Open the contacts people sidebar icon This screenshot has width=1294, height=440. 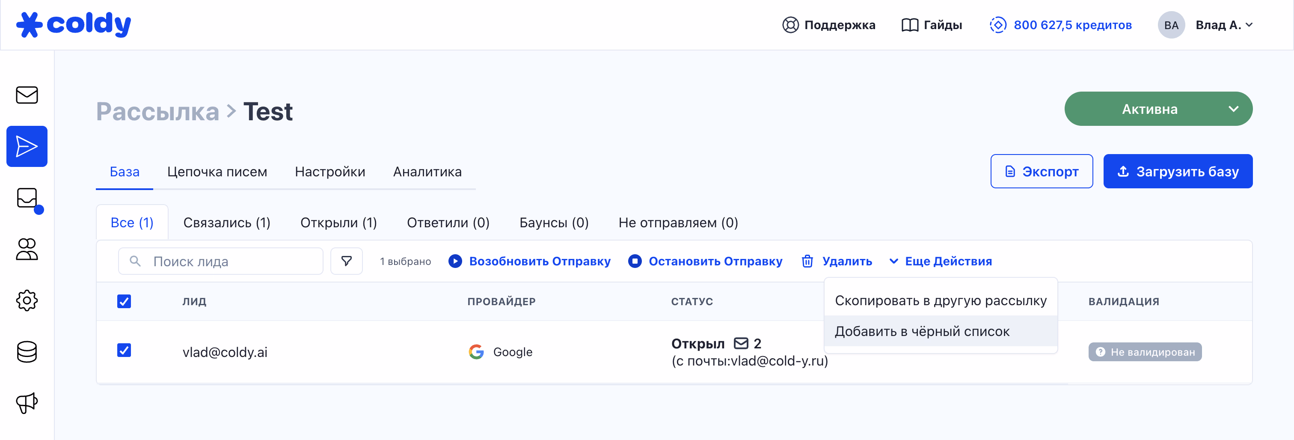[x=27, y=249]
